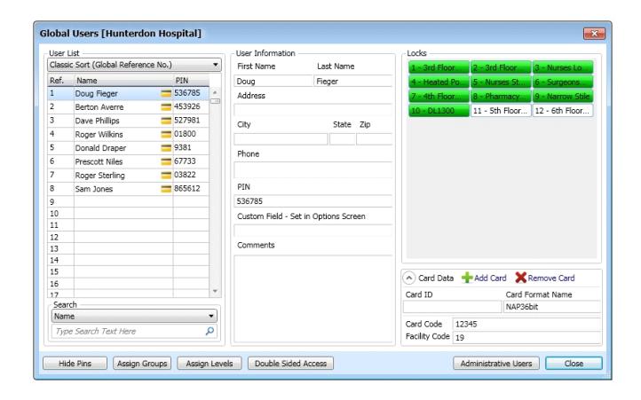The width and height of the screenshot is (641, 400).
Task: Enable lock 12 - 6th Floor
Action: (563, 111)
